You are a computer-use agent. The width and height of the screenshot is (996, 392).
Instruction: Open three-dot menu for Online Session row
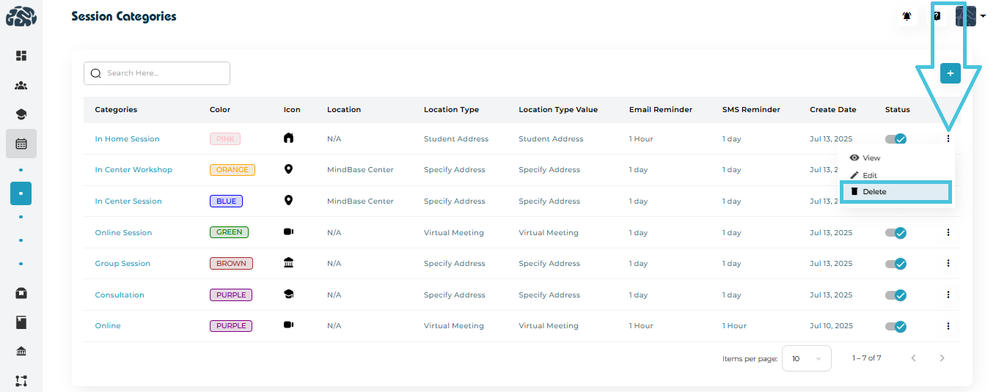948,232
